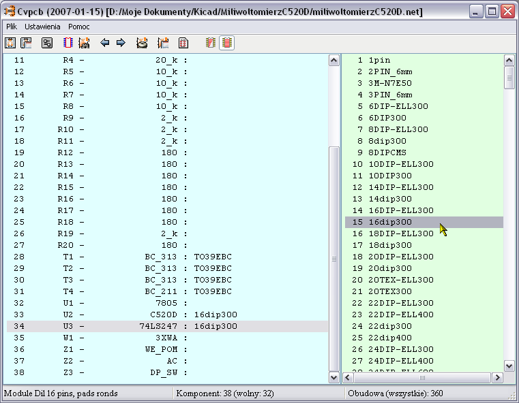Select footprint 9 8DIPCMS
Image resolution: width=519 pixels, height=403 pixels.
click(x=424, y=152)
